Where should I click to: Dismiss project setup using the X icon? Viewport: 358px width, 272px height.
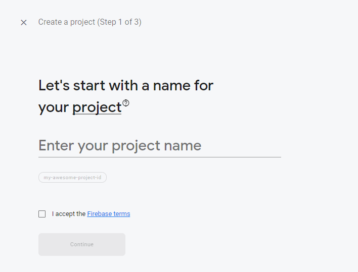[x=24, y=22]
